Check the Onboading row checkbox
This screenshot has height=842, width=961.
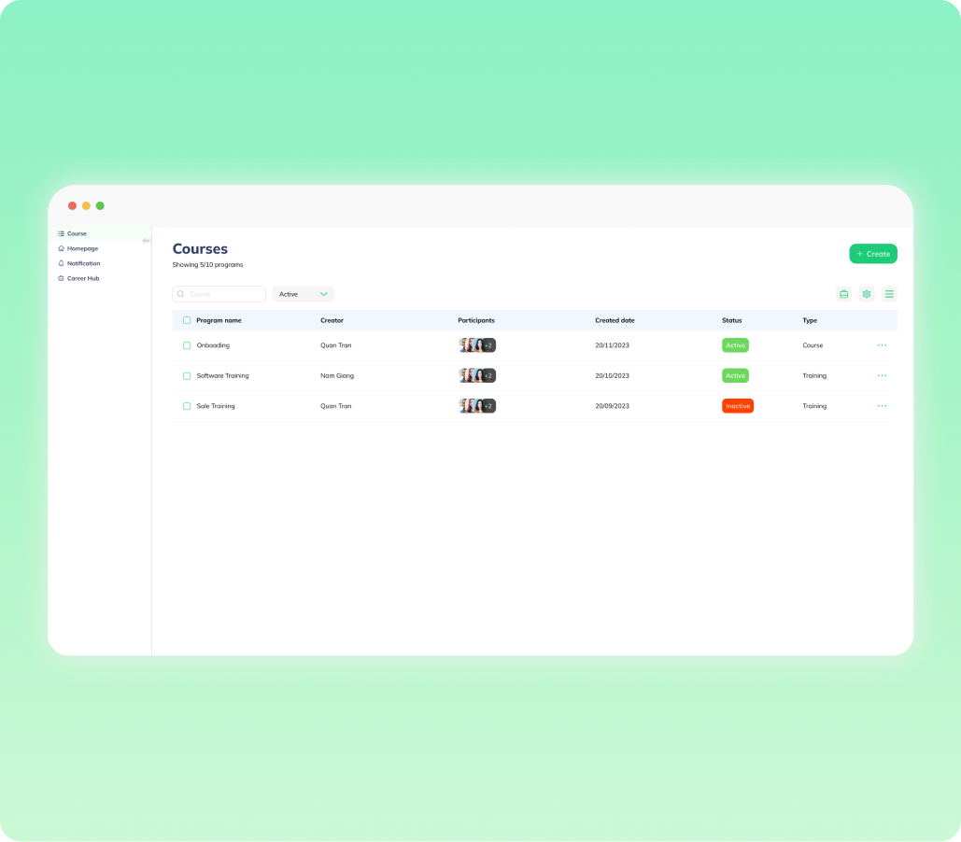[x=187, y=345]
